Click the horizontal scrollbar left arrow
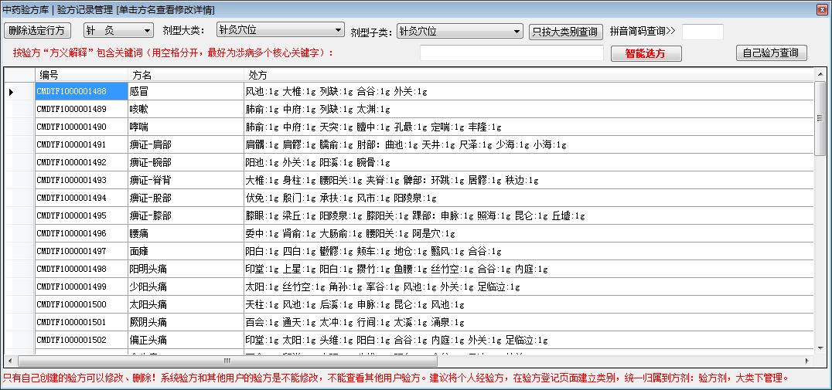The height and width of the screenshot is (390, 832). 10,361
